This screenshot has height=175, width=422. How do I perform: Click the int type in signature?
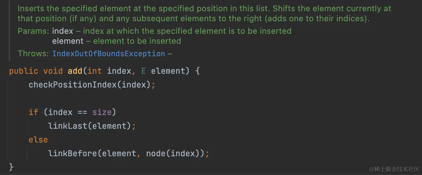click(95, 71)
